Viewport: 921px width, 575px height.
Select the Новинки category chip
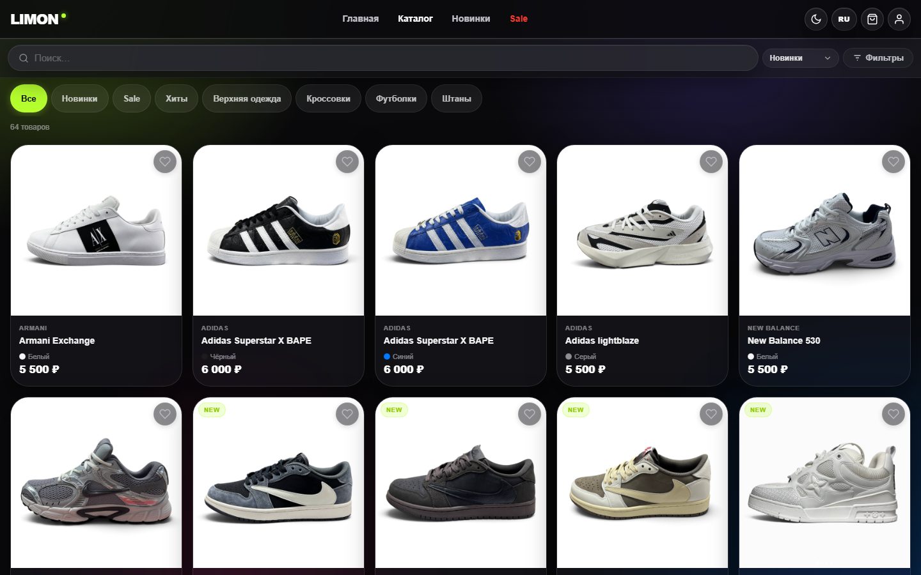click(x=80, y=98)
